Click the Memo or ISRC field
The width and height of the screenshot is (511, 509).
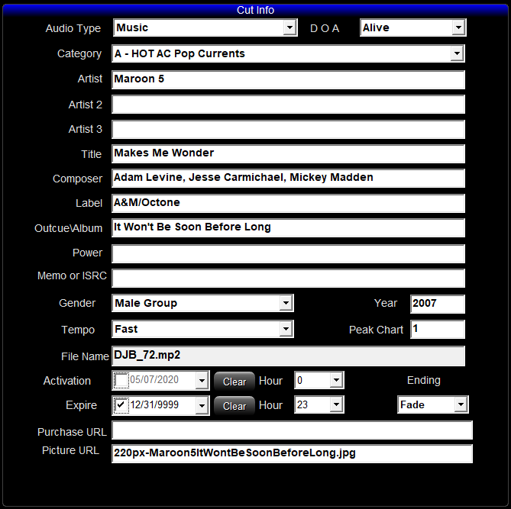coord(288,278)
